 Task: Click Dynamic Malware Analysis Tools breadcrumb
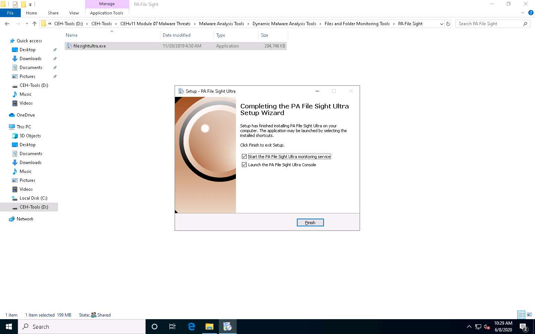point(284,24)
